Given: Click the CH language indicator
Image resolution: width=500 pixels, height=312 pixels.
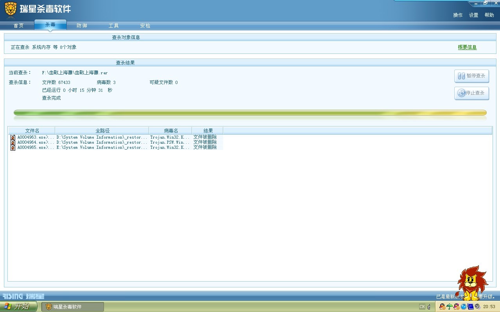Looking at the screenshot, I should [x=422, y=307].
